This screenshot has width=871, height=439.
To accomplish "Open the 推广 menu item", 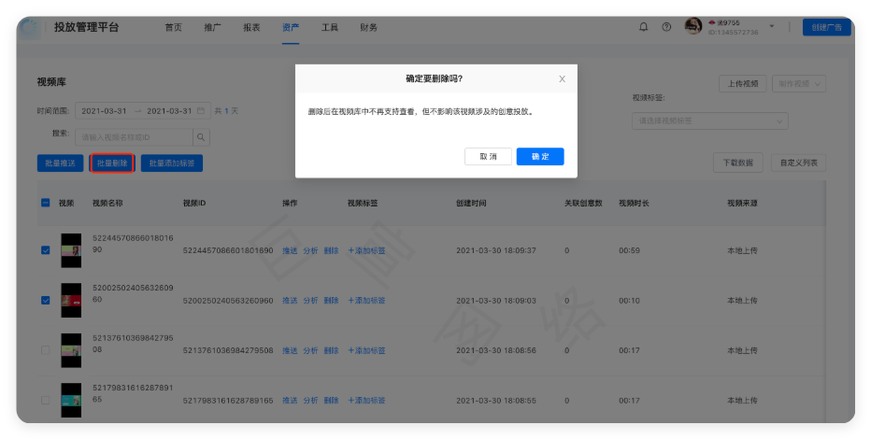I will tap(212, 27).
